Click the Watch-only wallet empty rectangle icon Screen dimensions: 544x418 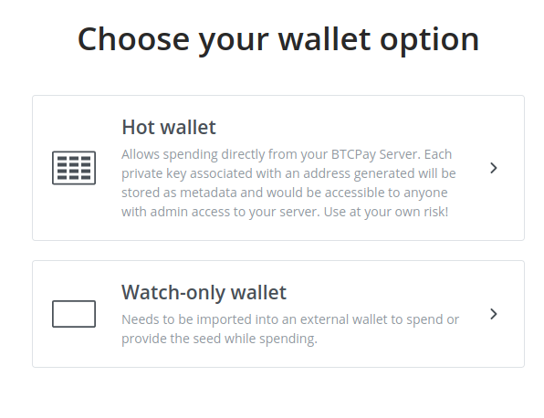[74, 314]
